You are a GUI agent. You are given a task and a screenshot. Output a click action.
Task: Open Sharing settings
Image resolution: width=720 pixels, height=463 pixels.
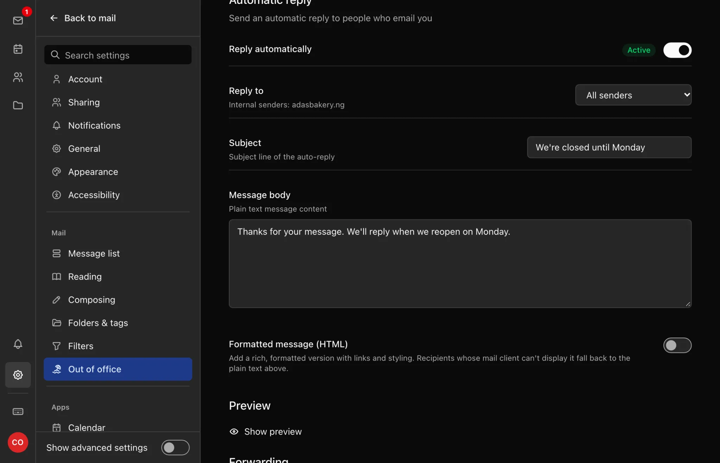(x=118, y=102)
